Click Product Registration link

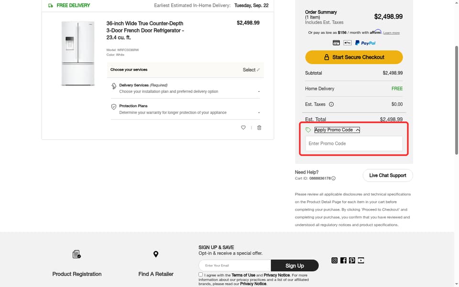76,274
